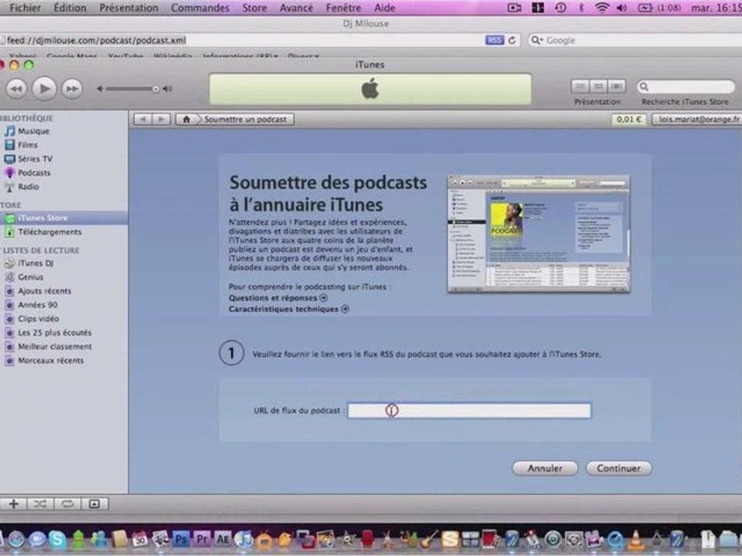Open the Genius playlist

coord(30,277)
